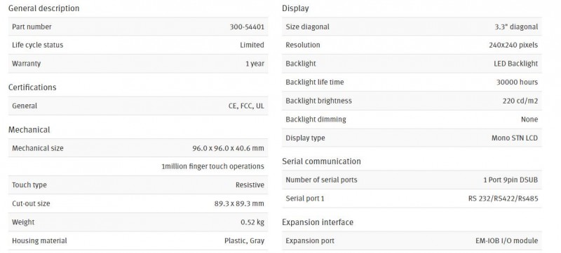Select the Part number 300-54401 value

[247, 27]
